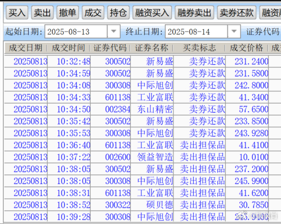Click the start date field 2025-08-13

pos(76,32)
